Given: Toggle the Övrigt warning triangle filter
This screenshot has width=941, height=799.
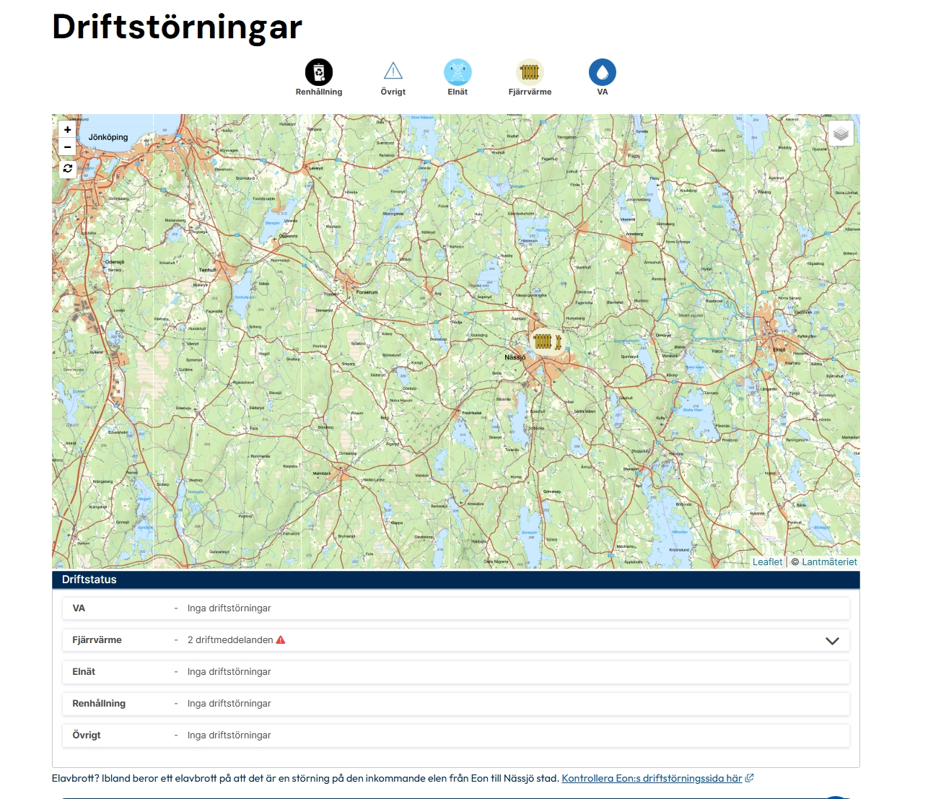Looking at the screenshot, I should pyautogui.click(x=393, y=71).
